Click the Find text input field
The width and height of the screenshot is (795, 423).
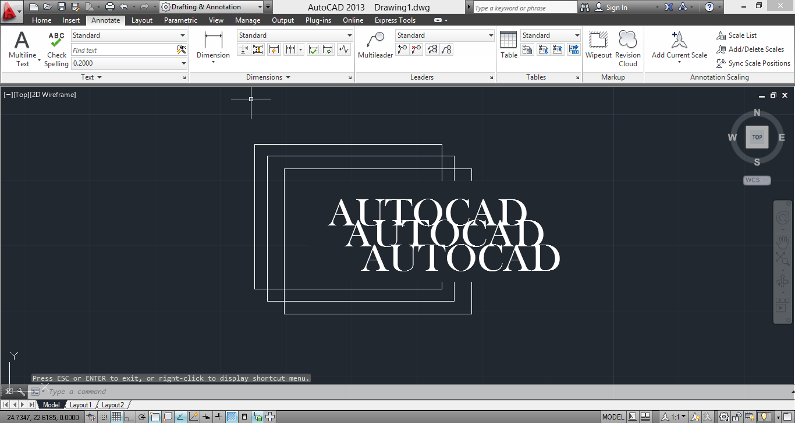pyautogui.click(x=123, y=50)
